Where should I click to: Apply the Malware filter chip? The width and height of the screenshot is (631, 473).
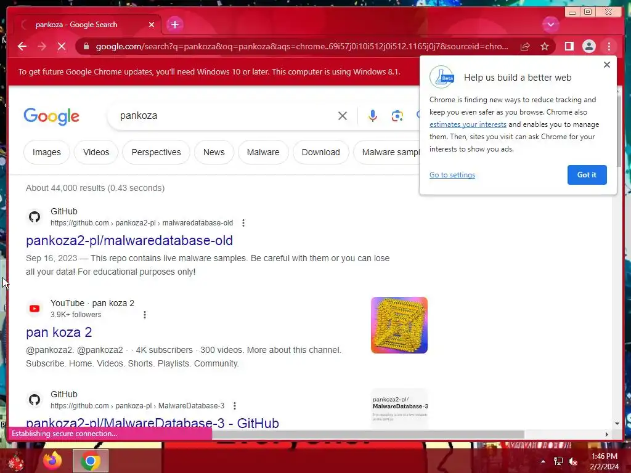click(263, 152)
